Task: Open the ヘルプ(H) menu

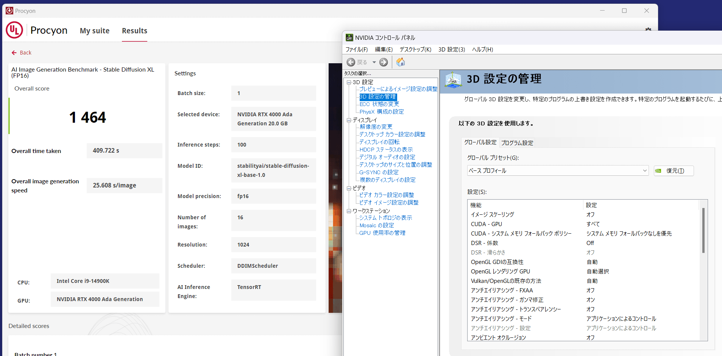Action: [482, 50]
